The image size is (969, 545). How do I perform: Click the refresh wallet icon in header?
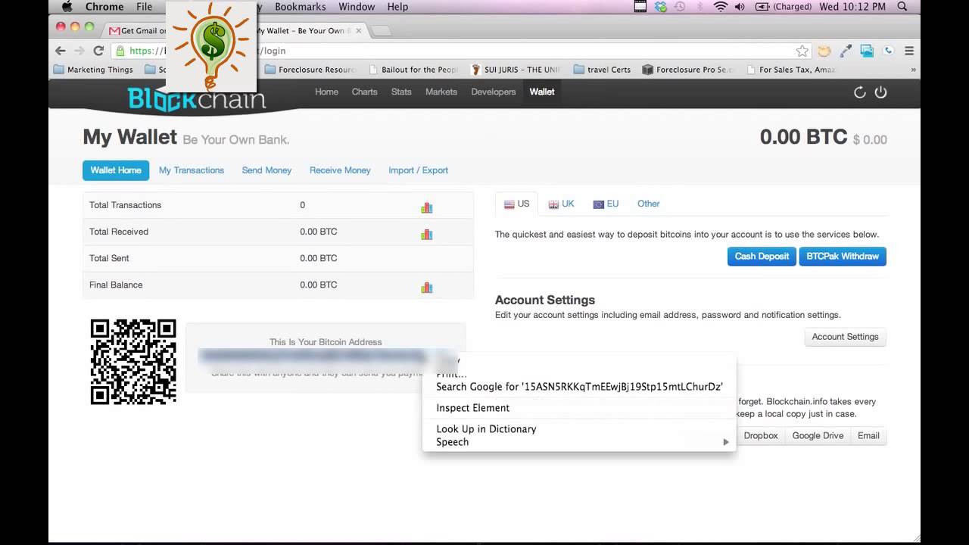point(859,92)
